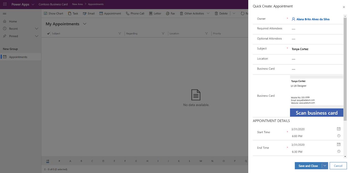Click Save and Close button
Screen dimensions: 351x173
click(308, 166)
